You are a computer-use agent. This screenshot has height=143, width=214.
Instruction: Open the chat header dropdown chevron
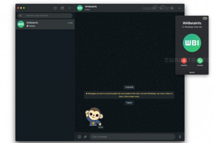[x=179, y=8]
